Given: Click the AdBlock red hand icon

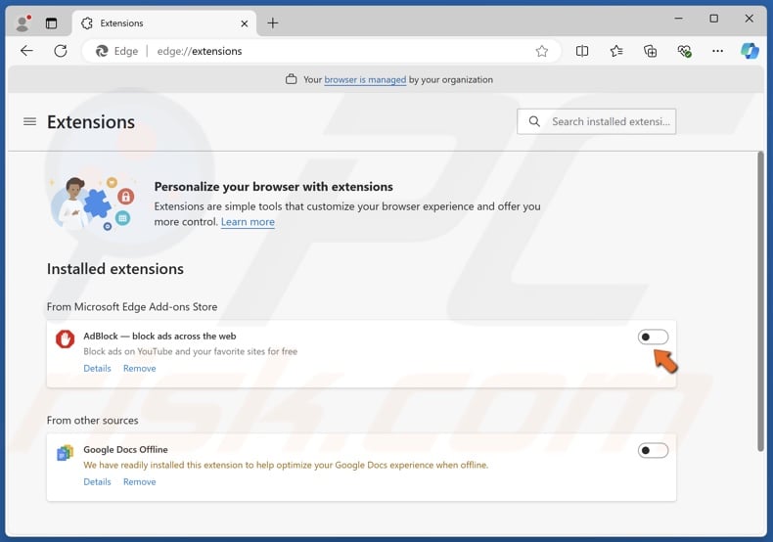Looking at the screenshot, I should tap(66, 339).
